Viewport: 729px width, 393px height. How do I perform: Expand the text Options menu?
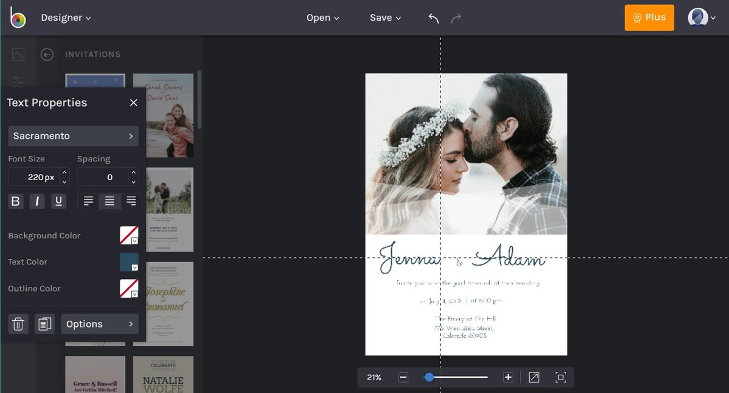[100, 324]
